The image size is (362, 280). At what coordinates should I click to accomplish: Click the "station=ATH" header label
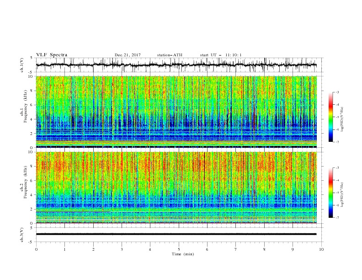coord(170,55)
